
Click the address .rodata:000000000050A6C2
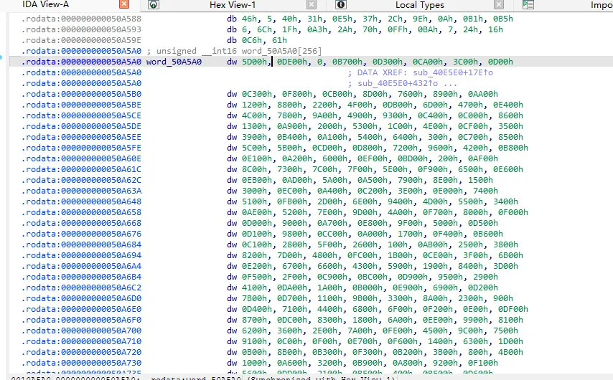(x=81, y=288)
